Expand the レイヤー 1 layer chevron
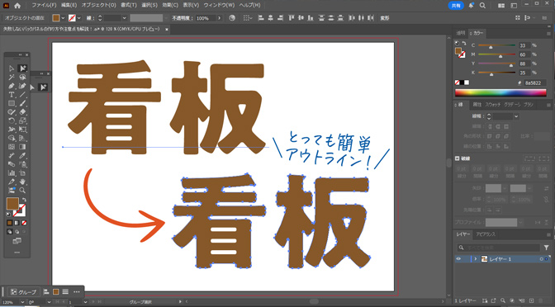The image size is (555, 307). (x=476, y=259)
